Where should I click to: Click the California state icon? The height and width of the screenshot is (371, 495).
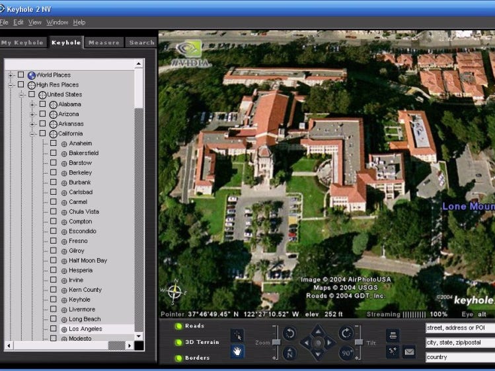(54, 134)
